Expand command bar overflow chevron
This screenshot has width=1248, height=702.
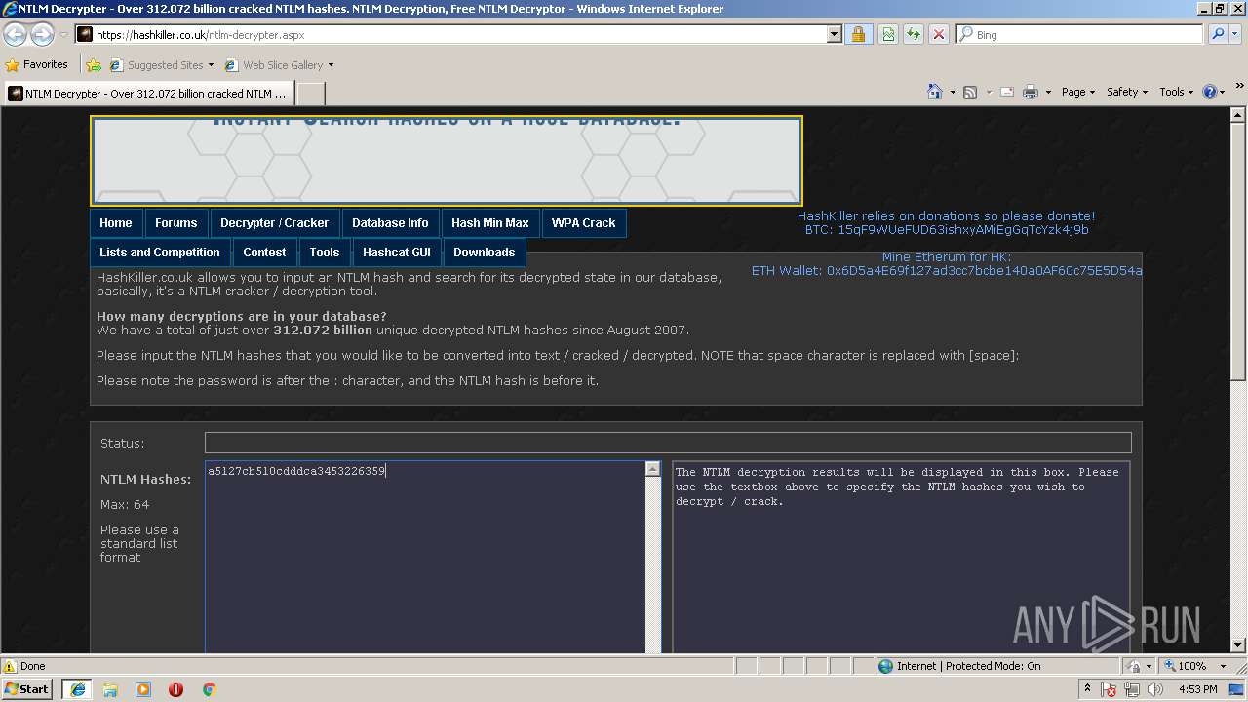pyautogui.click(x=1240, y=87)
